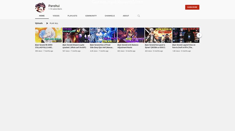This screenshot has width=235, height=131.
Task: Open the Playlists tab
Action: 72,16
